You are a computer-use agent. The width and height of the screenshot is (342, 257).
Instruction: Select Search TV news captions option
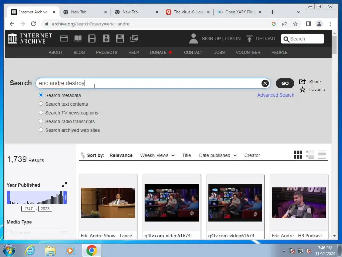pyautogui.click(x=41, y=112)
